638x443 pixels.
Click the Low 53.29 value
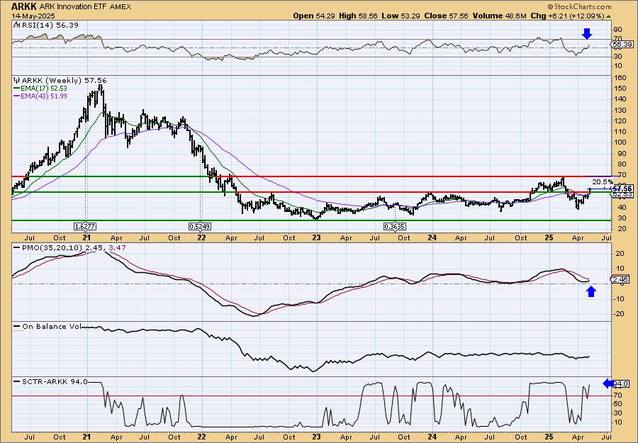click(401, 16)
